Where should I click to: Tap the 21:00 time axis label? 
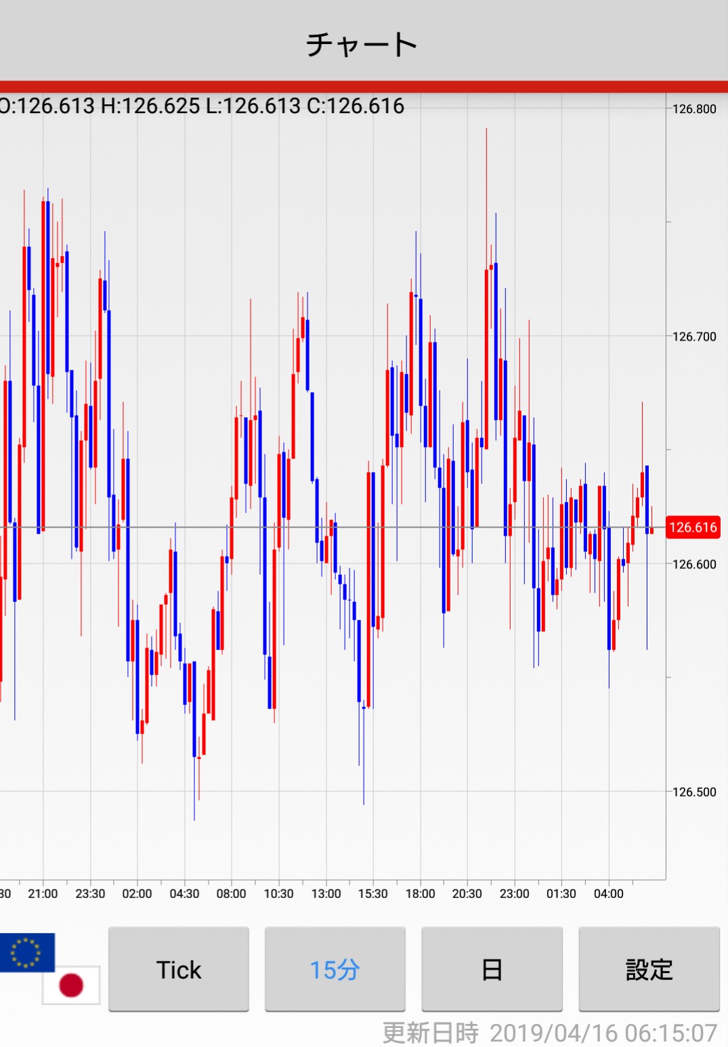point(43,894)
